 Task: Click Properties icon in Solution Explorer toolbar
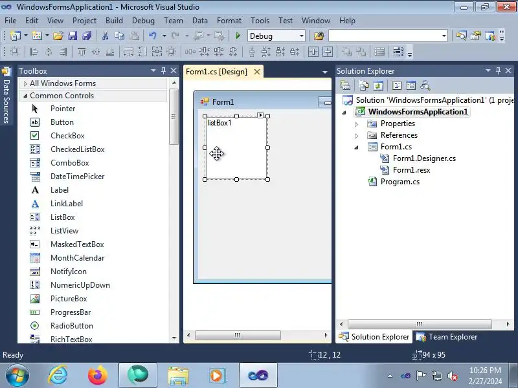(x=345, y=86)
